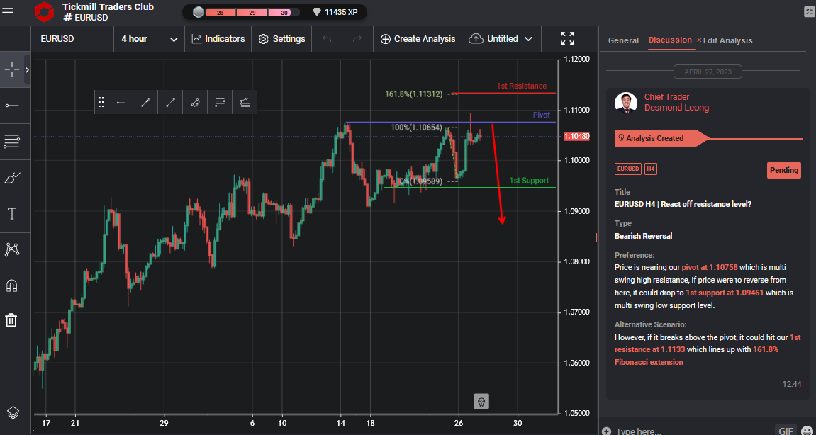Pick Fibonacci retracement in floating toolbar

coord(220,103)
